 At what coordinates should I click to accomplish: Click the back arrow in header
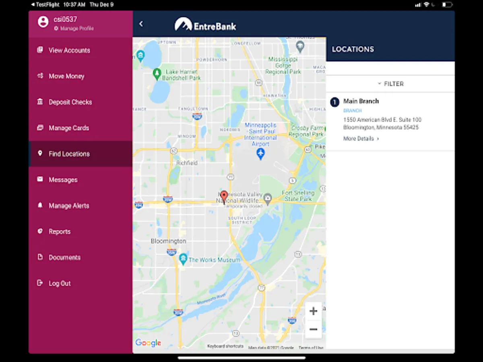coord(141,24)
